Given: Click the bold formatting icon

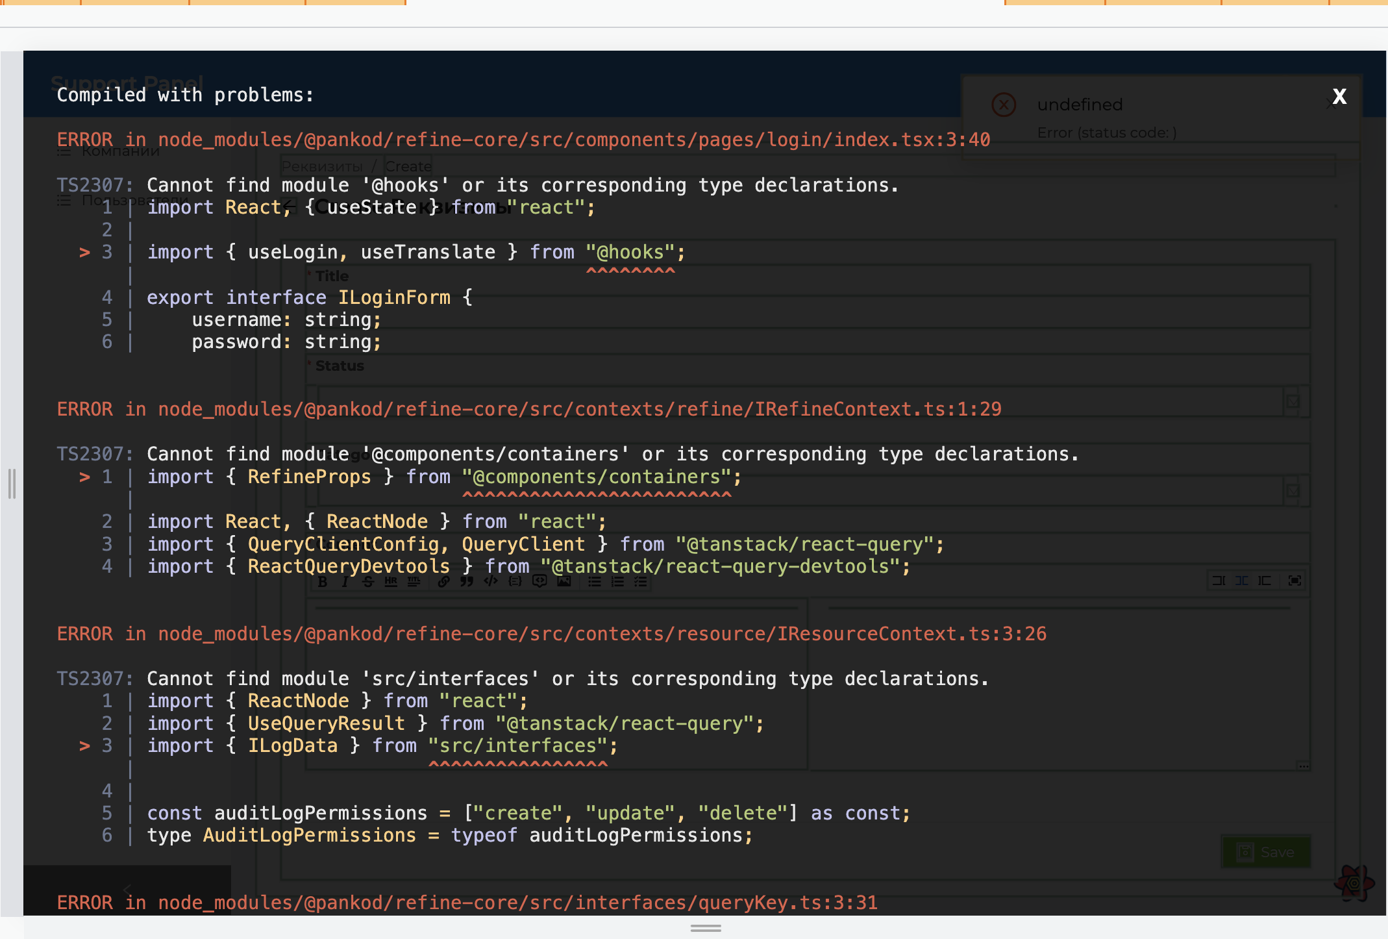Looking at the screenshot, I should (323, 582).
